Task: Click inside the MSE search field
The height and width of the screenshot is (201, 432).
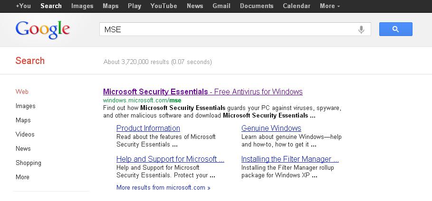Action: 228,29
